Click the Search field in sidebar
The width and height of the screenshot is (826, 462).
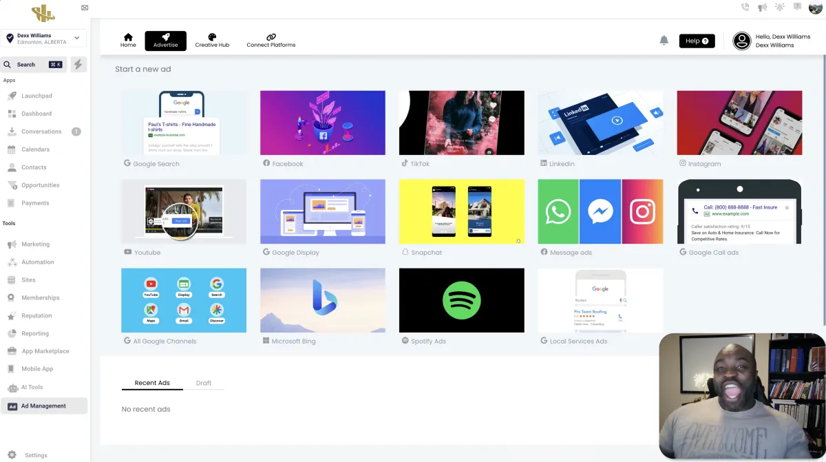pos(34,65)
